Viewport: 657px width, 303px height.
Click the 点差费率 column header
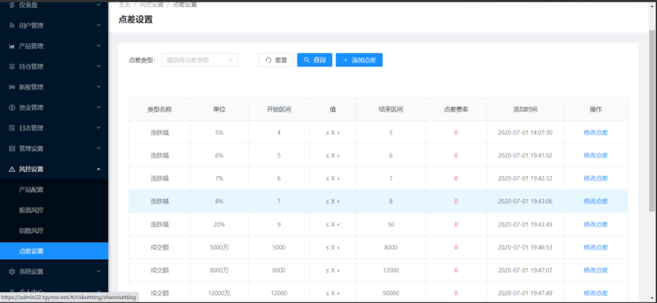(456, 110)
